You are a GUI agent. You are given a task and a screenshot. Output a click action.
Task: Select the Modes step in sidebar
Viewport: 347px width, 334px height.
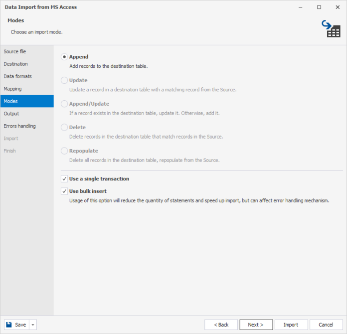click(x=11, y=101)
